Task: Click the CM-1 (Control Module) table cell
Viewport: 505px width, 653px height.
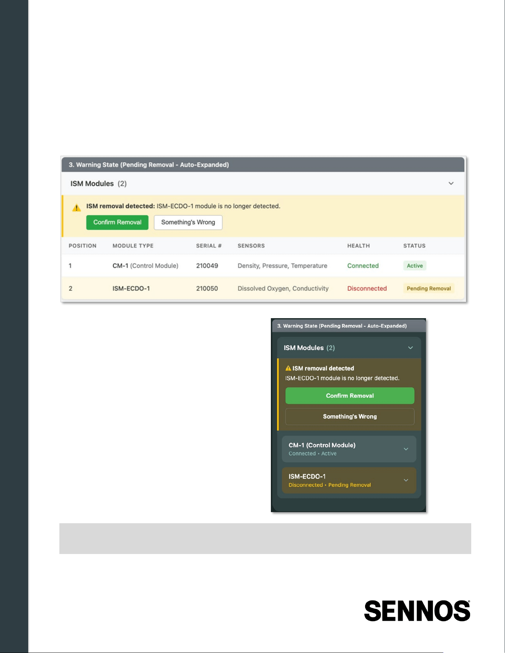Action: (145, 266)
